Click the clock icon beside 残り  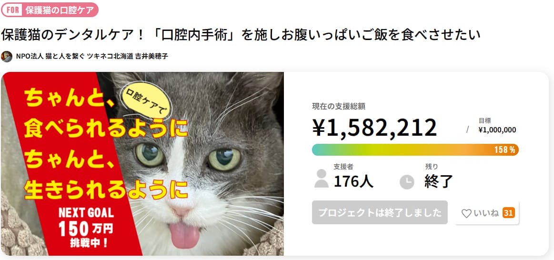coord(406,181)
